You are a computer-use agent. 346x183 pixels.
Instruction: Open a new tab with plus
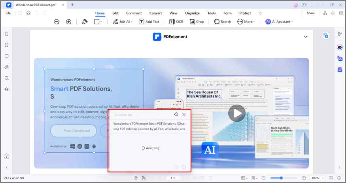(72, 5)
